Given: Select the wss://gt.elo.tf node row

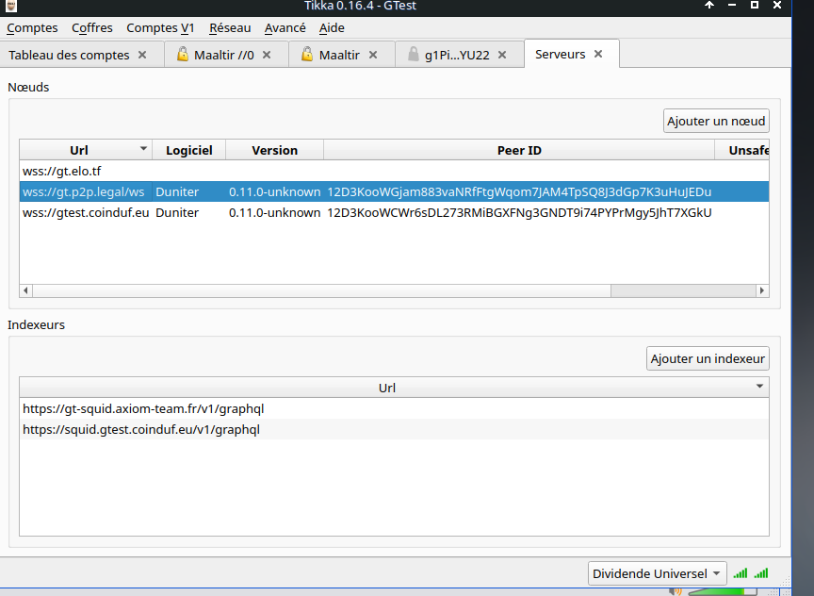Looking at the screenshot, I should click(x=394, y=171).
